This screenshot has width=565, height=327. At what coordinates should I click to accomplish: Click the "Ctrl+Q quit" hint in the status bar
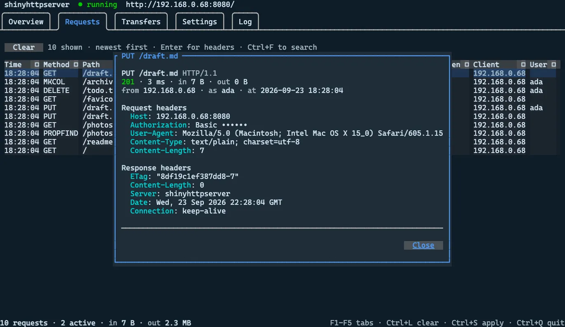[541, 323]
